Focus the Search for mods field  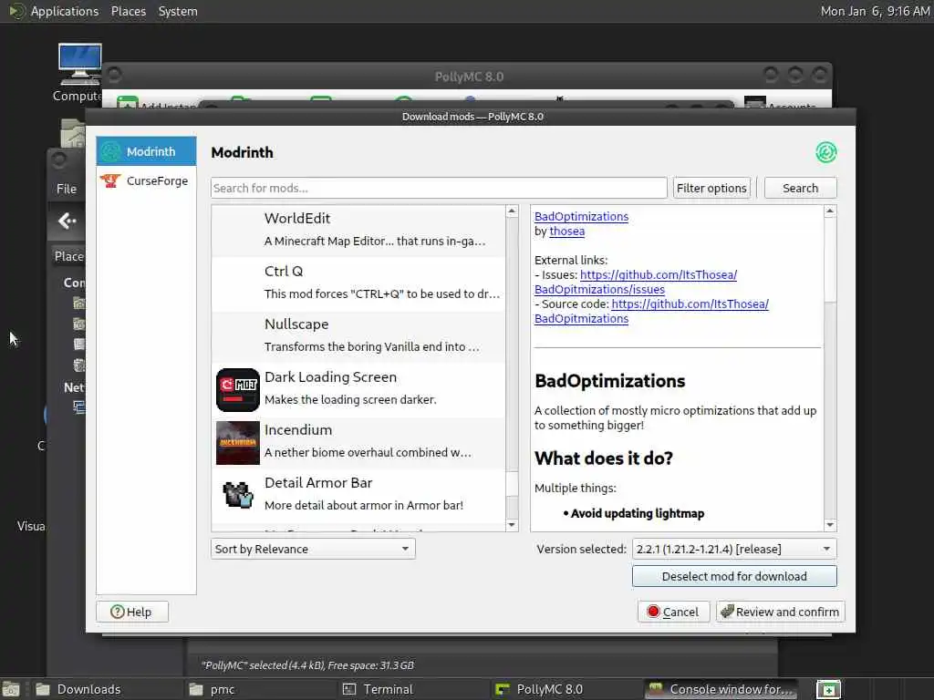439,188
